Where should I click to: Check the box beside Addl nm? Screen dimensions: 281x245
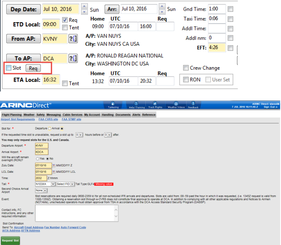click(230, 38)
